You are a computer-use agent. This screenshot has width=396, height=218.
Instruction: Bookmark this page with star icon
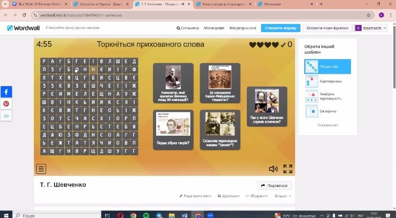click(x=369, y=15)
